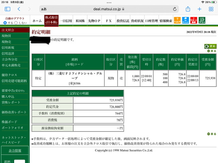
Task: Click the [東]8306 stock code
Action: tap(75, 84)
